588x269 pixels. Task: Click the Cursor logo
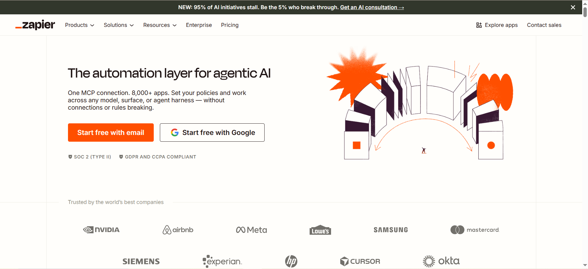click(x=360, y=261)
